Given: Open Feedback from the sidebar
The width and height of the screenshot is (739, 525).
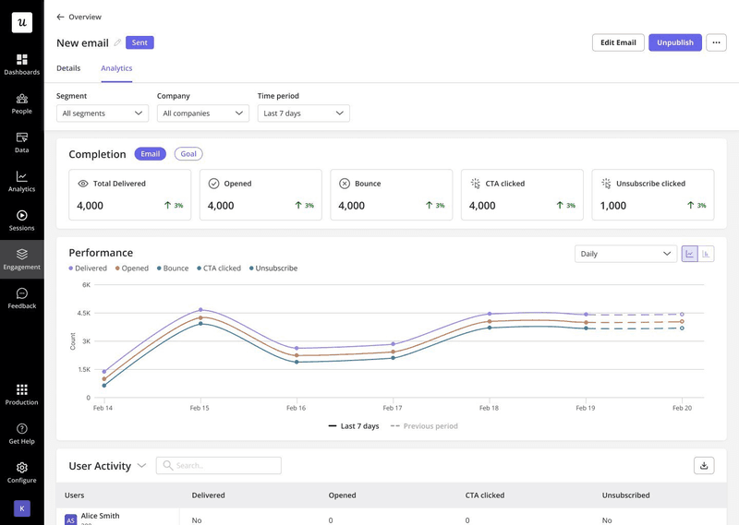Looking at the screenshot, I should coord(21,298).
